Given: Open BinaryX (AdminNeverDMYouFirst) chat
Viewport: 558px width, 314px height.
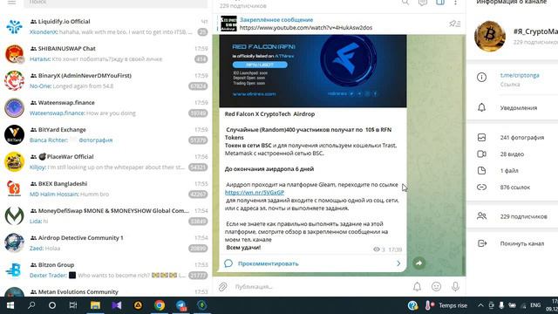Looking at the screenshot, I should (106, 81).
